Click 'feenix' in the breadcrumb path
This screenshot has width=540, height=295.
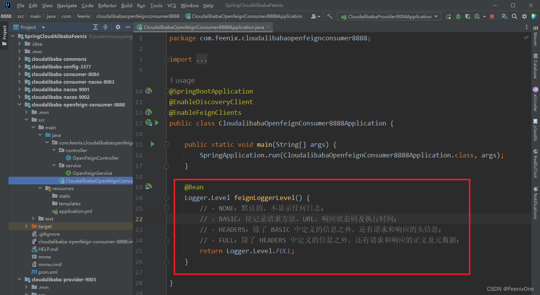(x=84, y=16)
